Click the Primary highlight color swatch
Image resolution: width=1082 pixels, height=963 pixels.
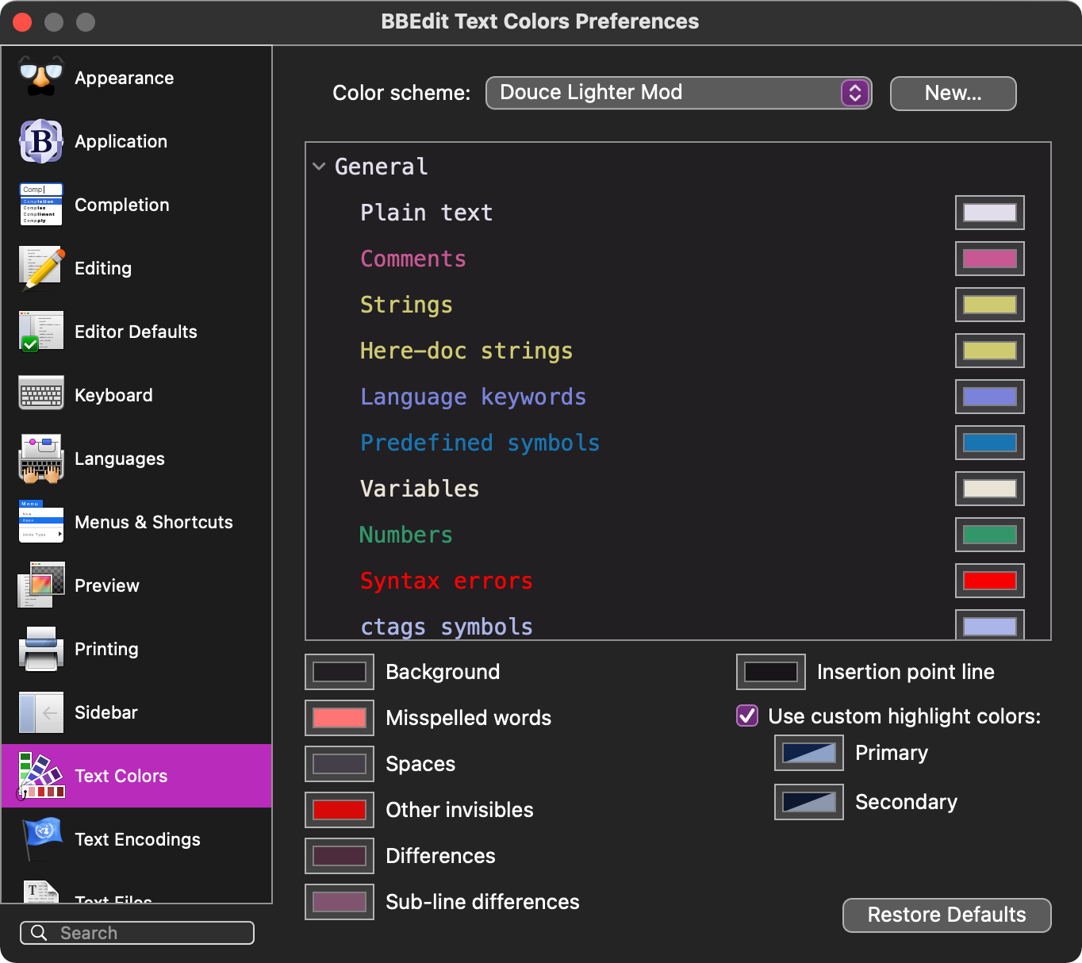(809, 753)
